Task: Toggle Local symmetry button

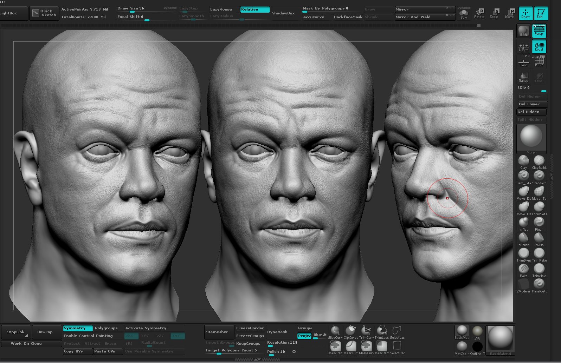Action: 539,46
